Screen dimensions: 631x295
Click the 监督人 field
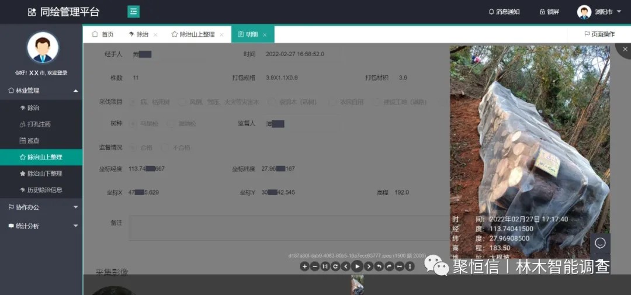click(x=301, y=124)
